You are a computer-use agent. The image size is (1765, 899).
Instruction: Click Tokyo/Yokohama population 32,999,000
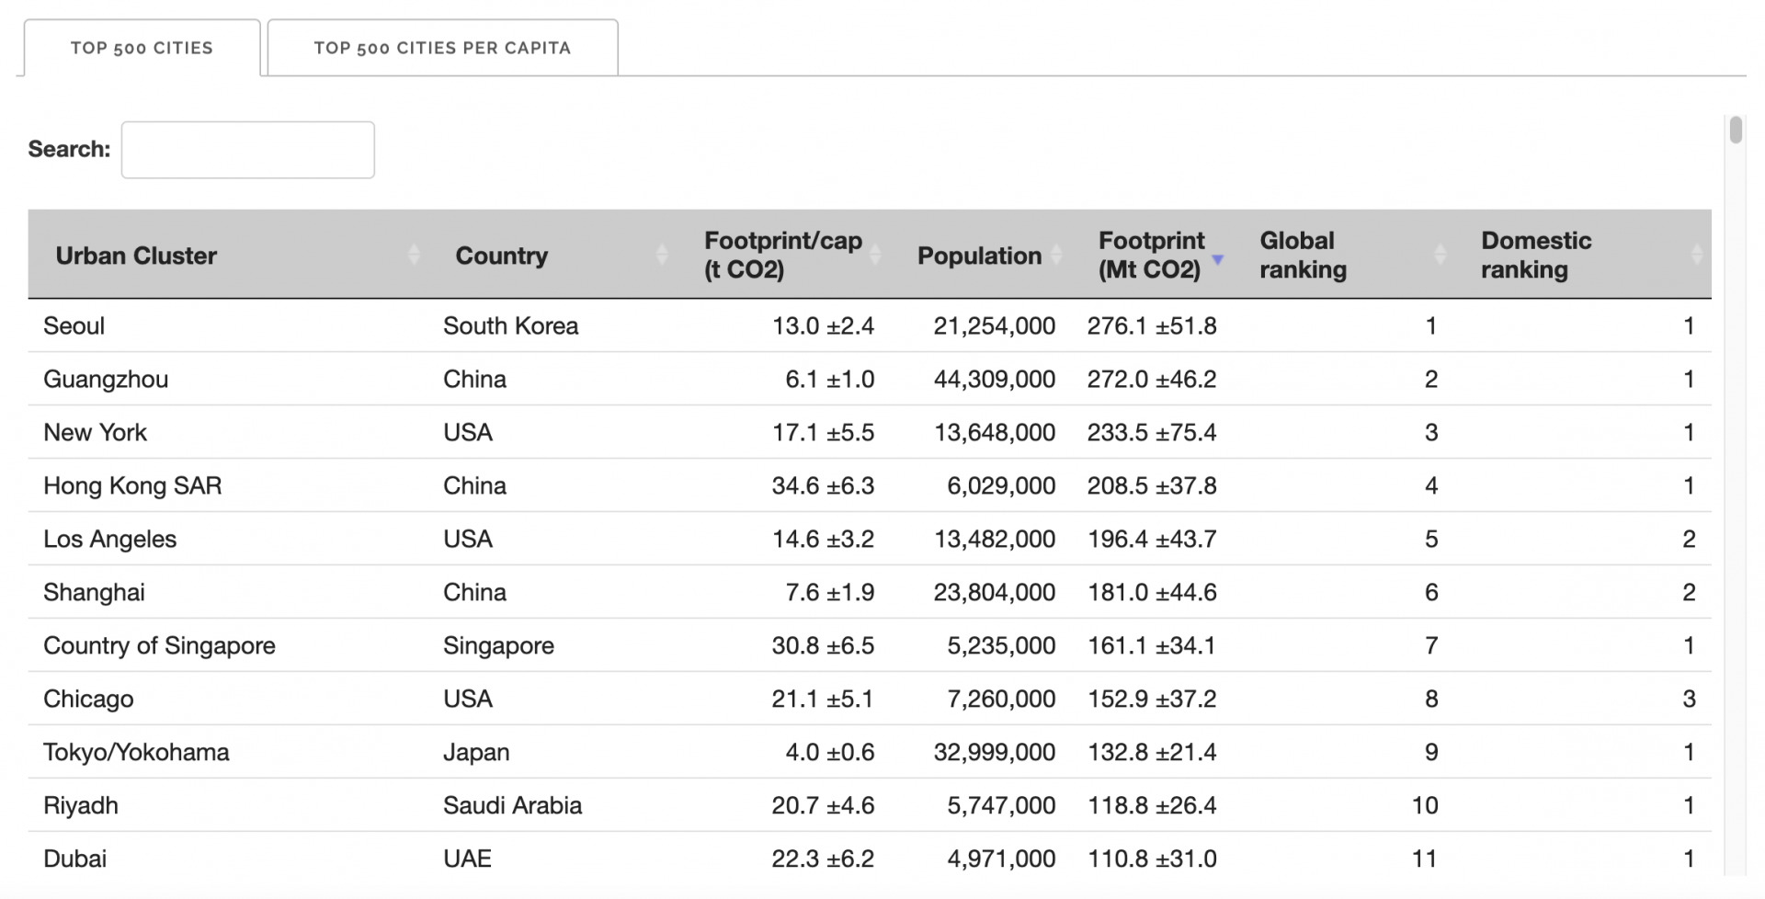(x=995, y=752)
